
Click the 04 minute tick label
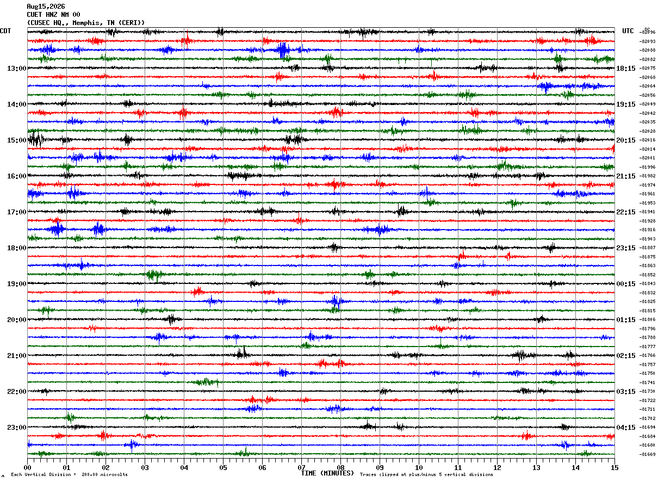click(184, 467)
